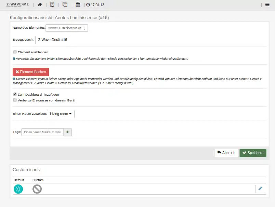This screenshot has width=275, height=207.
Task: Click plus button to add tag
Action: pyautogui.click(x=67, y=132)
